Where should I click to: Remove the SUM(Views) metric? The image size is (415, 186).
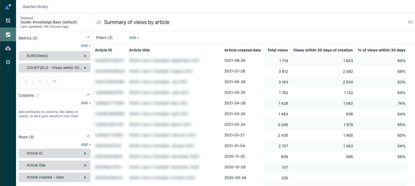(85, 56)
